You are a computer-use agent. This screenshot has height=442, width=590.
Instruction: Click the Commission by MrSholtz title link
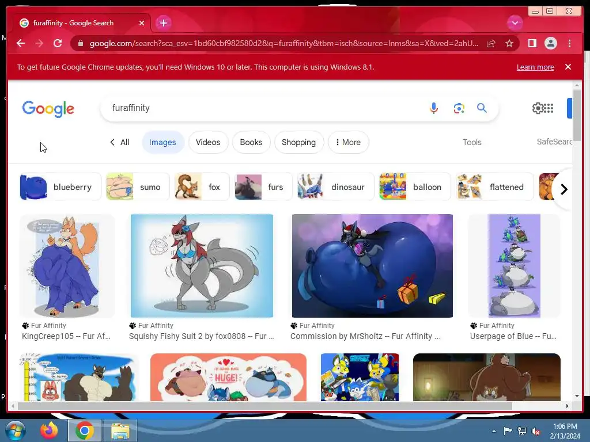(x=365, y=336)
